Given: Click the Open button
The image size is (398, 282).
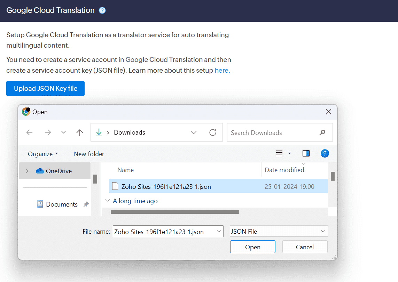Looking at the screenshot, I should click(x=252, y=247).
